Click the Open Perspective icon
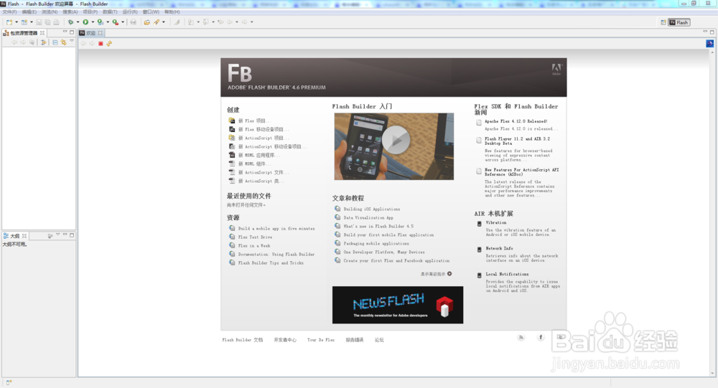This screenshot has width=718, height=388. tap(663, 22)
